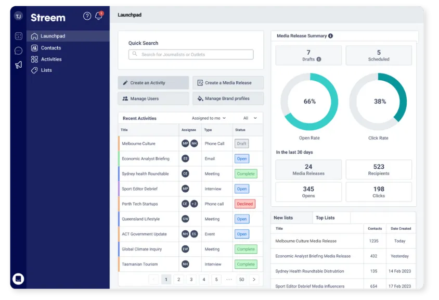
Task: Click the Title column header in Recent Activities
Action: (x=124, y=130)
